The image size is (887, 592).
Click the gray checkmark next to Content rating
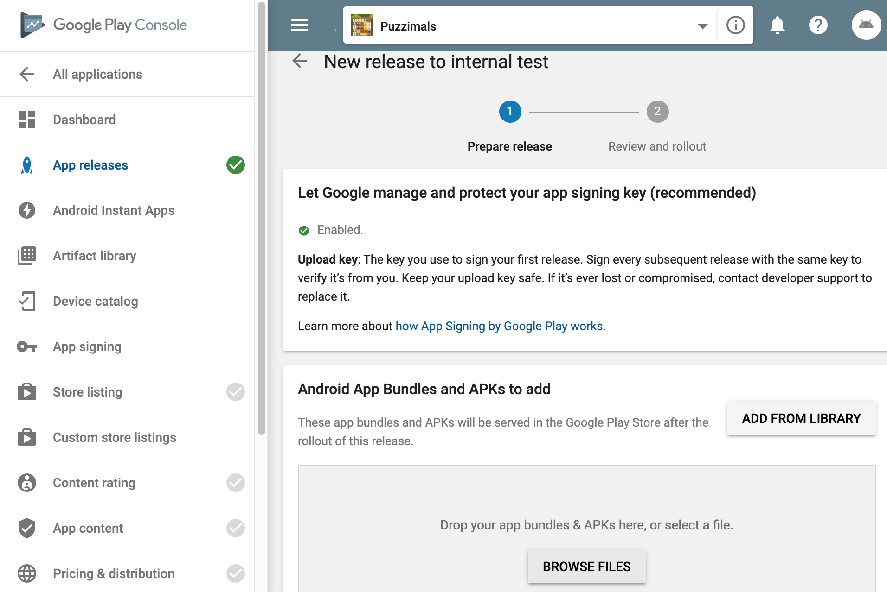coord(236,483)
